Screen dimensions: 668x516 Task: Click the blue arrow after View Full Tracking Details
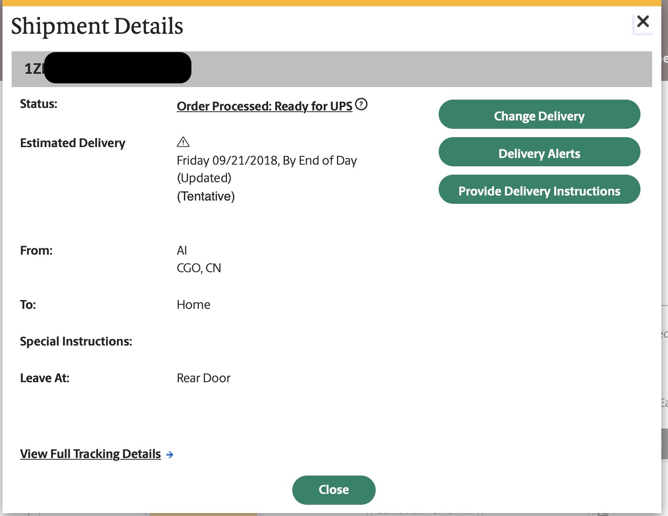tap(170, 455)
